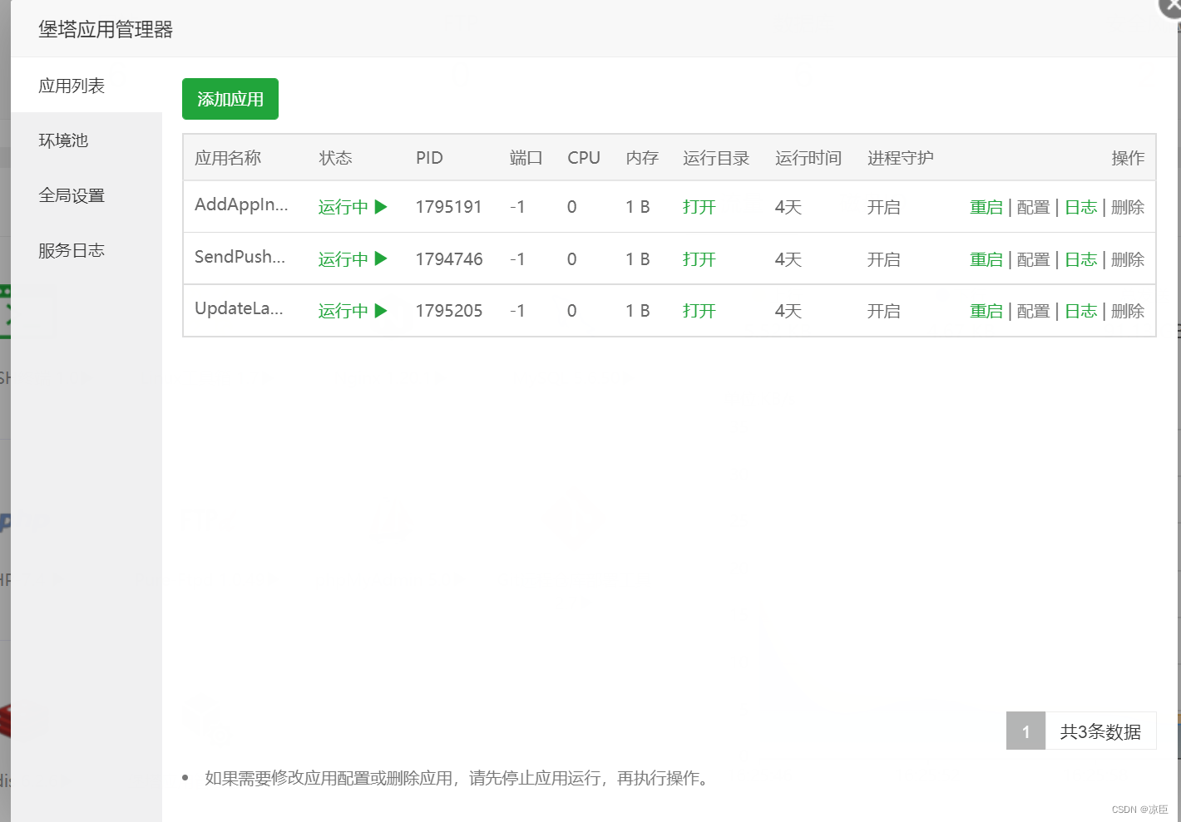Open the 全局设置 section

click(x=72, y=194)
